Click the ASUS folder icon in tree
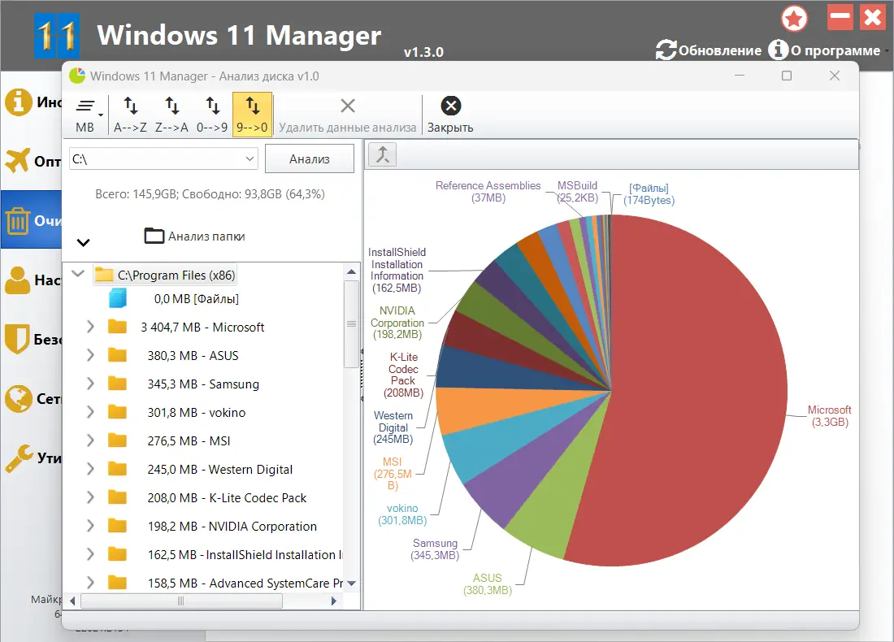Viewport: 894px width, 642px height. tap(117, 354)
